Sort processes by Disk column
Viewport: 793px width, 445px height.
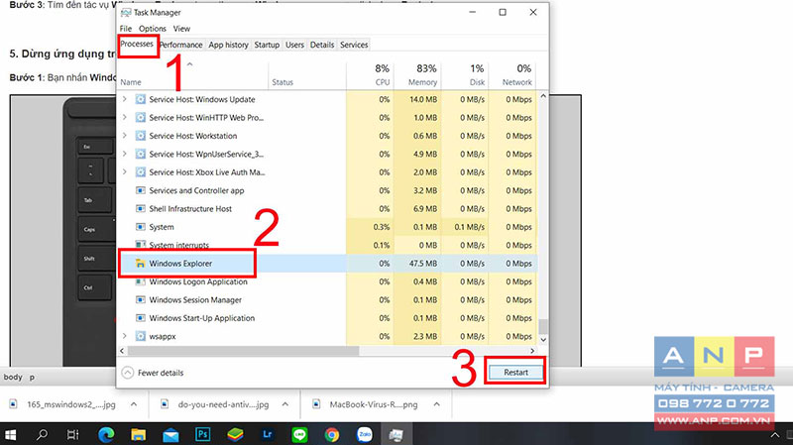(464, 74)
